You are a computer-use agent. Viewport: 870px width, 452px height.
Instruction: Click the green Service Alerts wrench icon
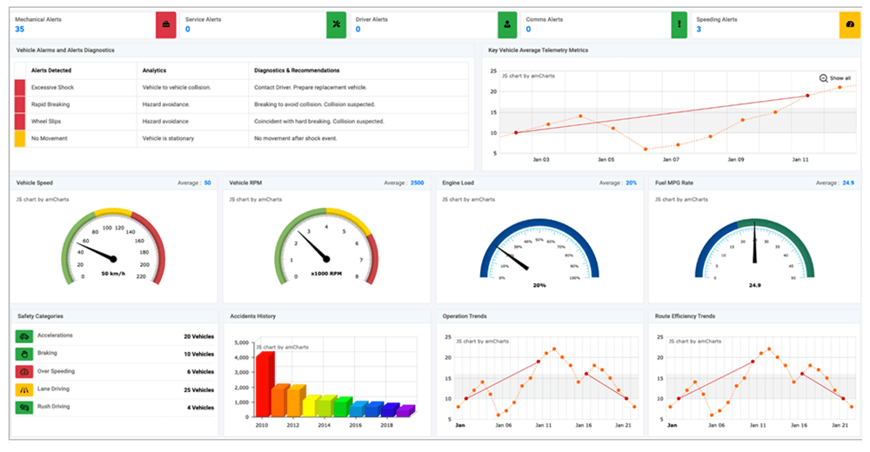[337, 25]
